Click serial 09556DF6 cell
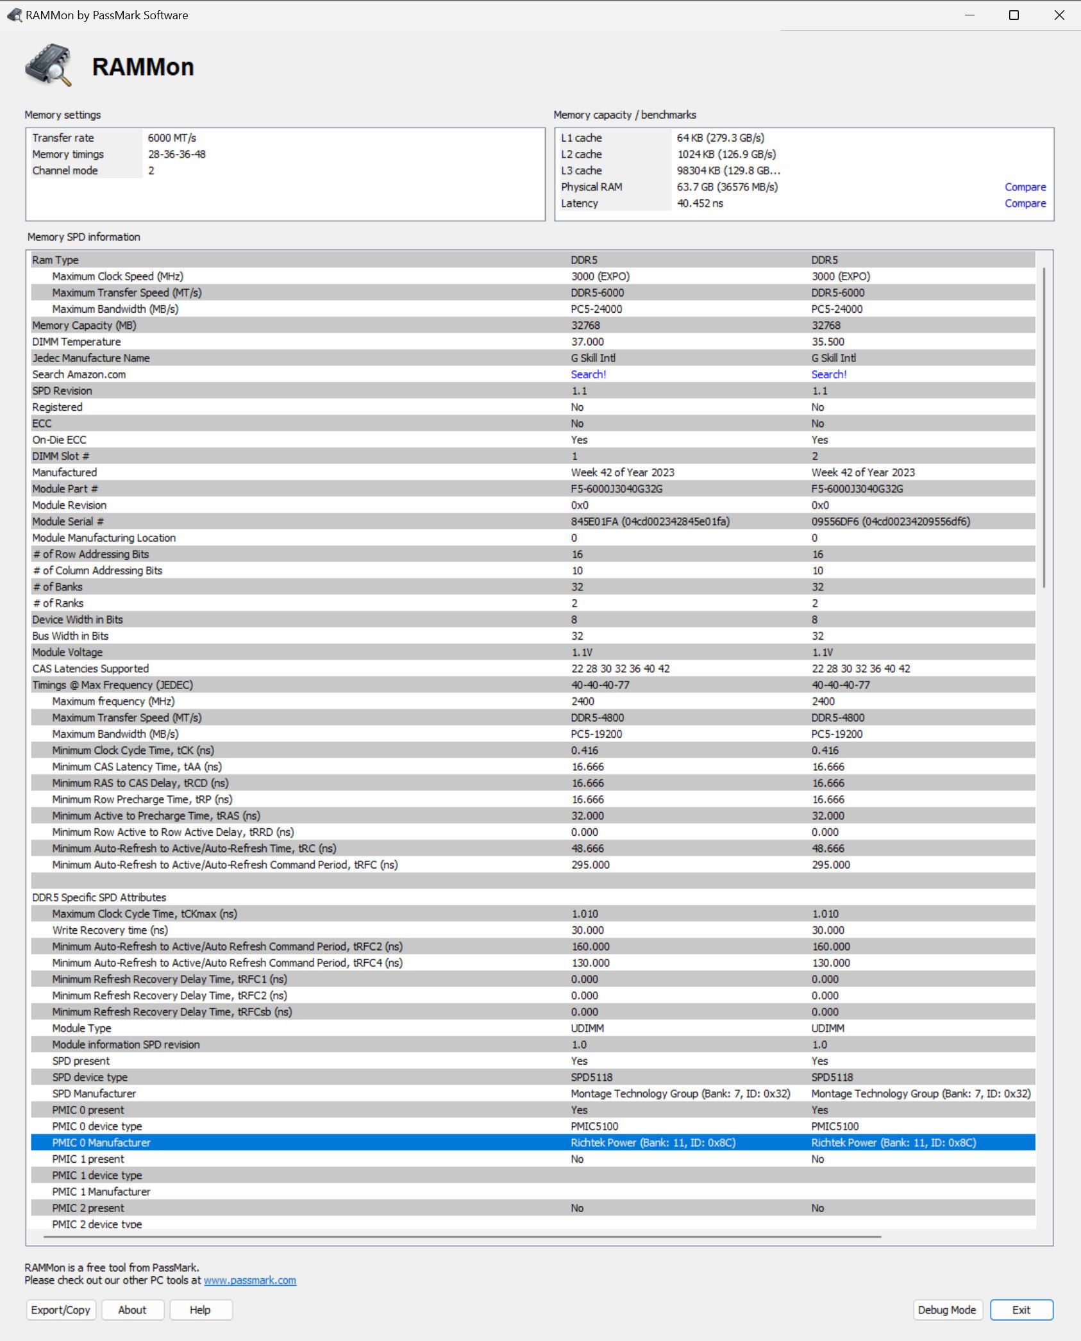The image size is (1081, 1341). (x=891, y=521)
